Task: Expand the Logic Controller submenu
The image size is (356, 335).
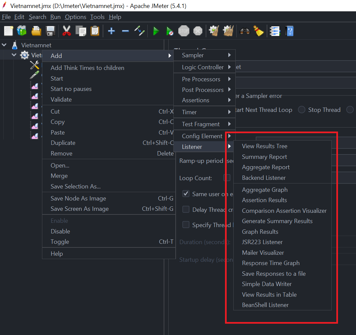Action: click(204, 67)
